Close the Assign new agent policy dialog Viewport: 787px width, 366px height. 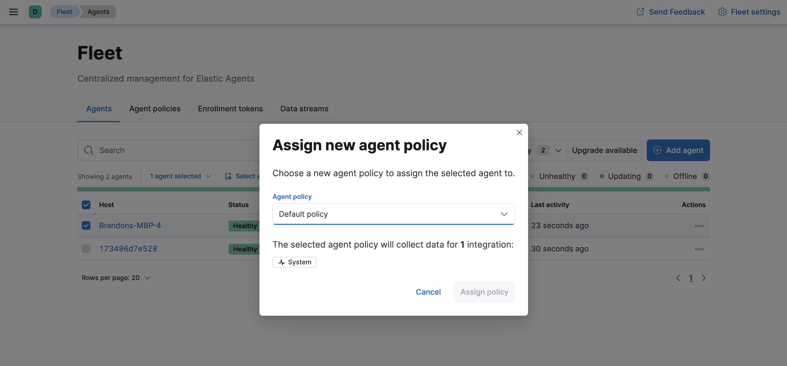coord(519,132)
